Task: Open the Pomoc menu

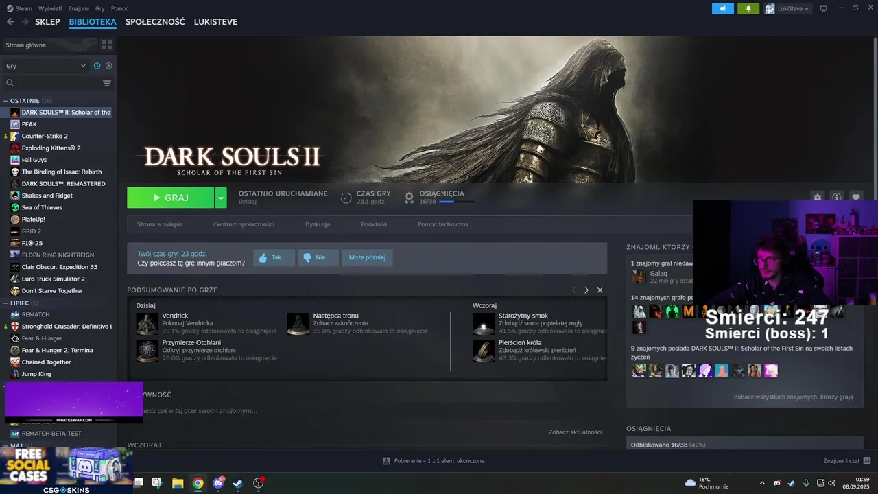Action: (120, 8)
